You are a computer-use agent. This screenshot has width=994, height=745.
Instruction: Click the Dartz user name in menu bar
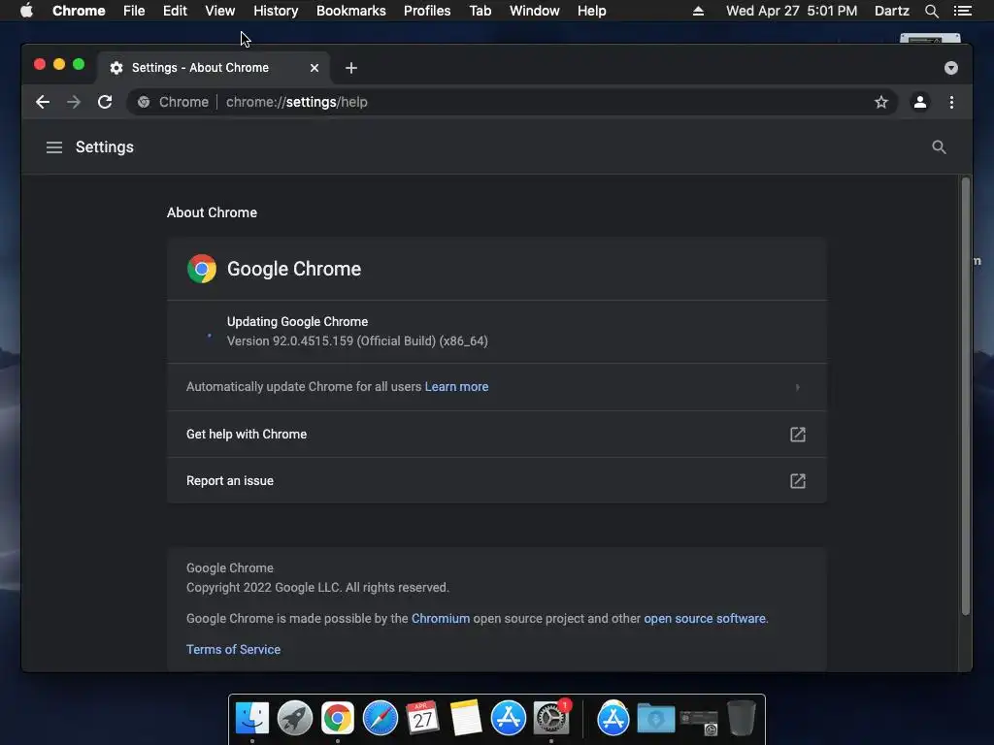coord(892,11)
